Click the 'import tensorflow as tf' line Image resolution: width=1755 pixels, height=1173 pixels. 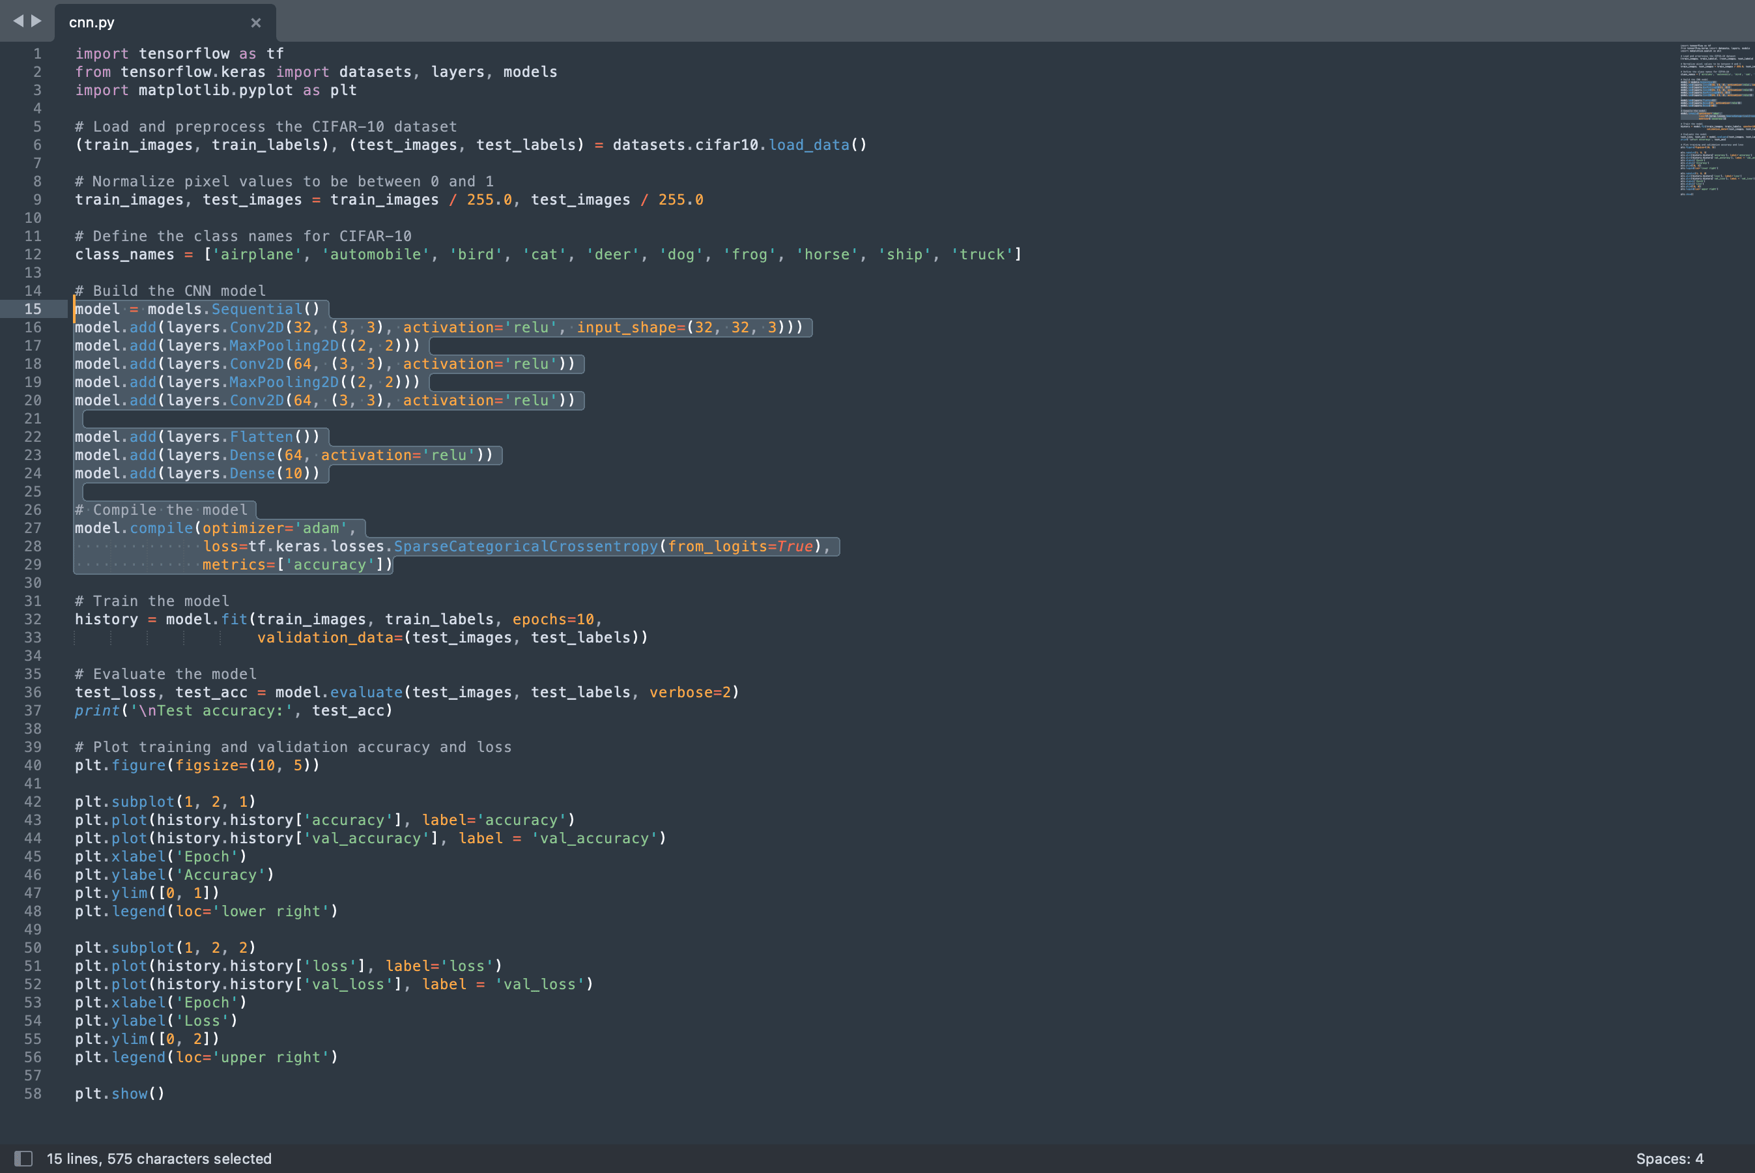[x=179, y=54]
